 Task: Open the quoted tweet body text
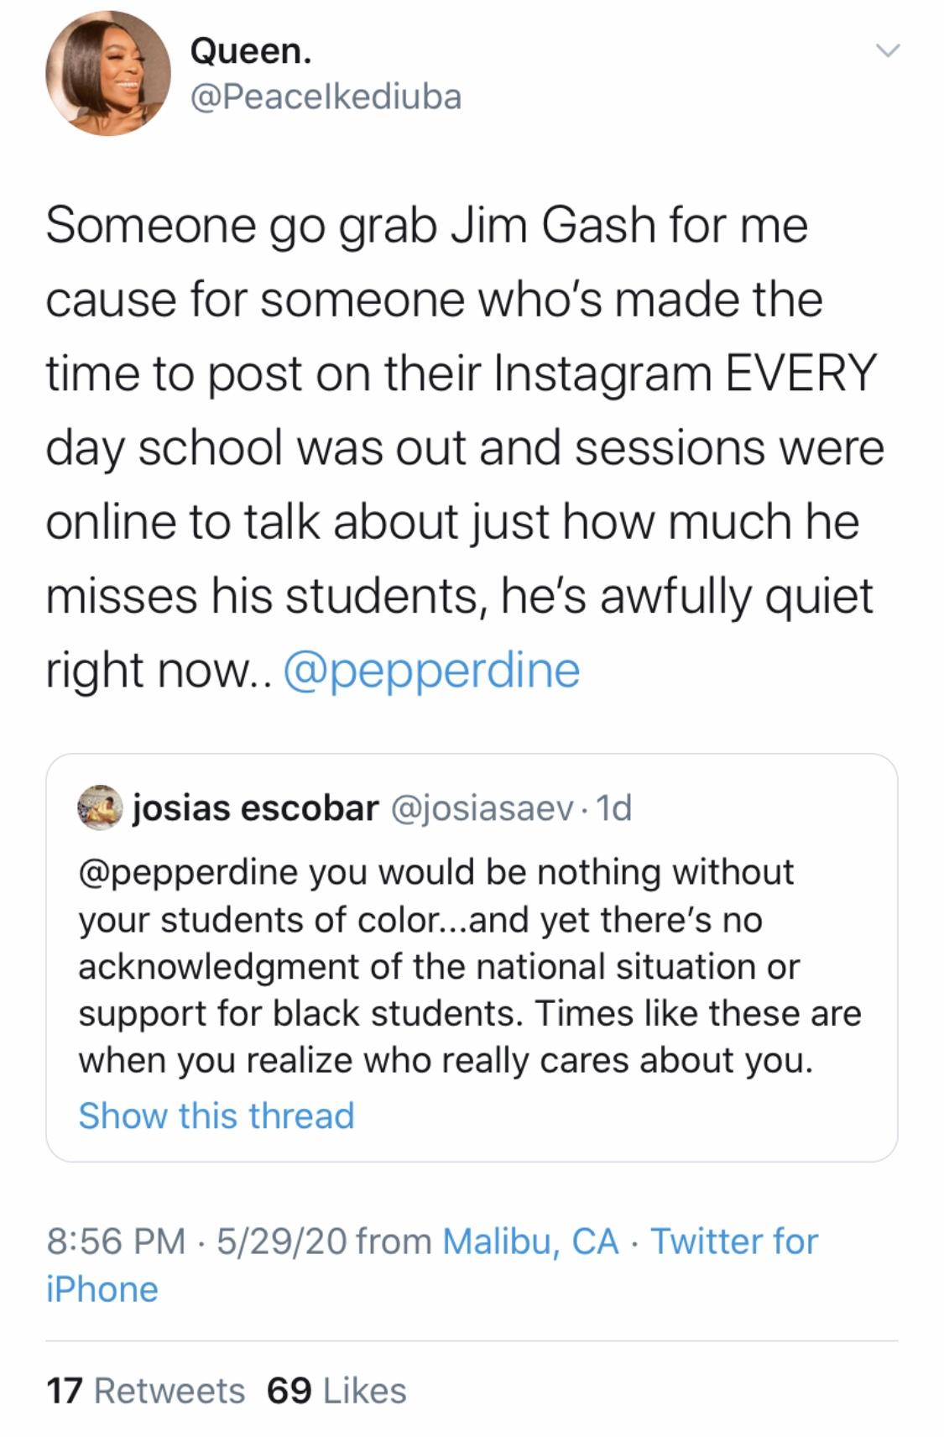click(470, 967)
